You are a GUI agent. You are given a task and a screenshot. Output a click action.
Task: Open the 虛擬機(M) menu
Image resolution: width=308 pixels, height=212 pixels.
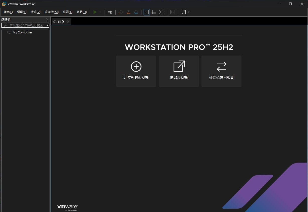pyautogui.click(x=51, y=12)
